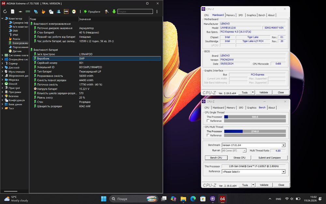Click the gauge sensor icon in AIDA64 toolbar
Screen dimensions: 326x204
click(x=74, y=12)
